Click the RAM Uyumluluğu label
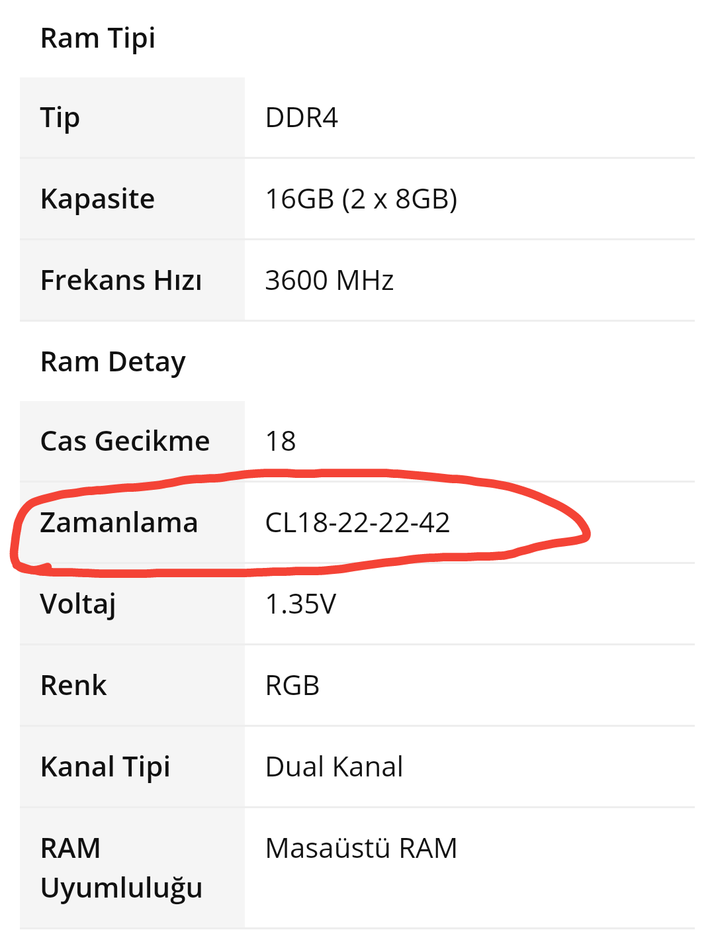The height and width of the screenshot is (932, 714). [x=121, y=868]
